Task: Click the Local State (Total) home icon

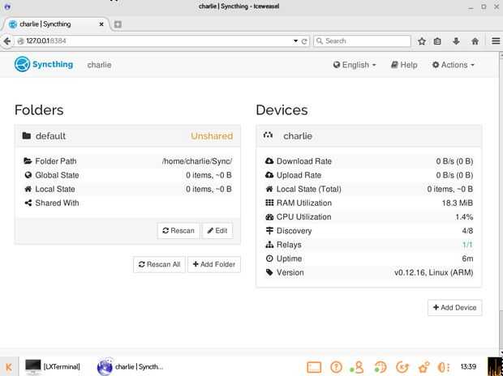Action: tap(269, 189)
